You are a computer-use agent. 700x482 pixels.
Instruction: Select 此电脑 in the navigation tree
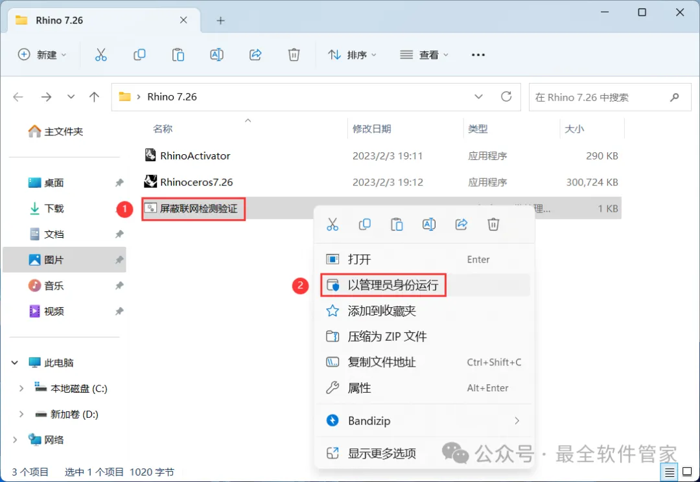[x=51, y=363]
